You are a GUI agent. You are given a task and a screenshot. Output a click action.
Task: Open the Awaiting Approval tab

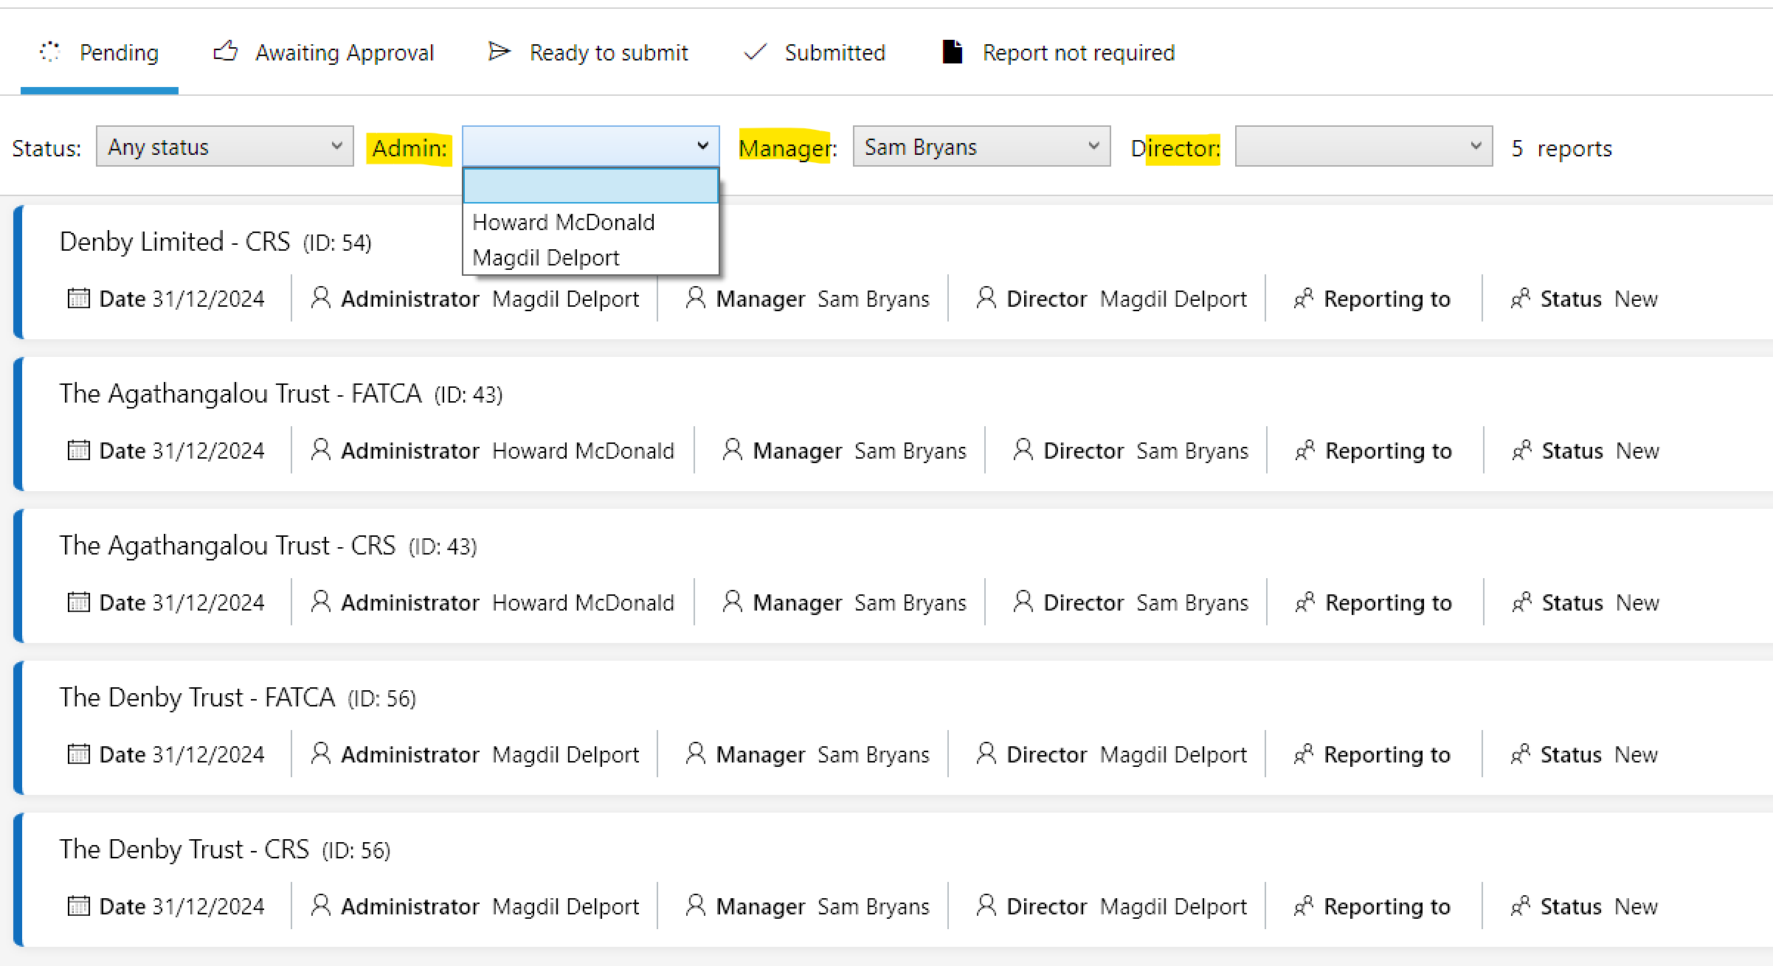point(324,52)
